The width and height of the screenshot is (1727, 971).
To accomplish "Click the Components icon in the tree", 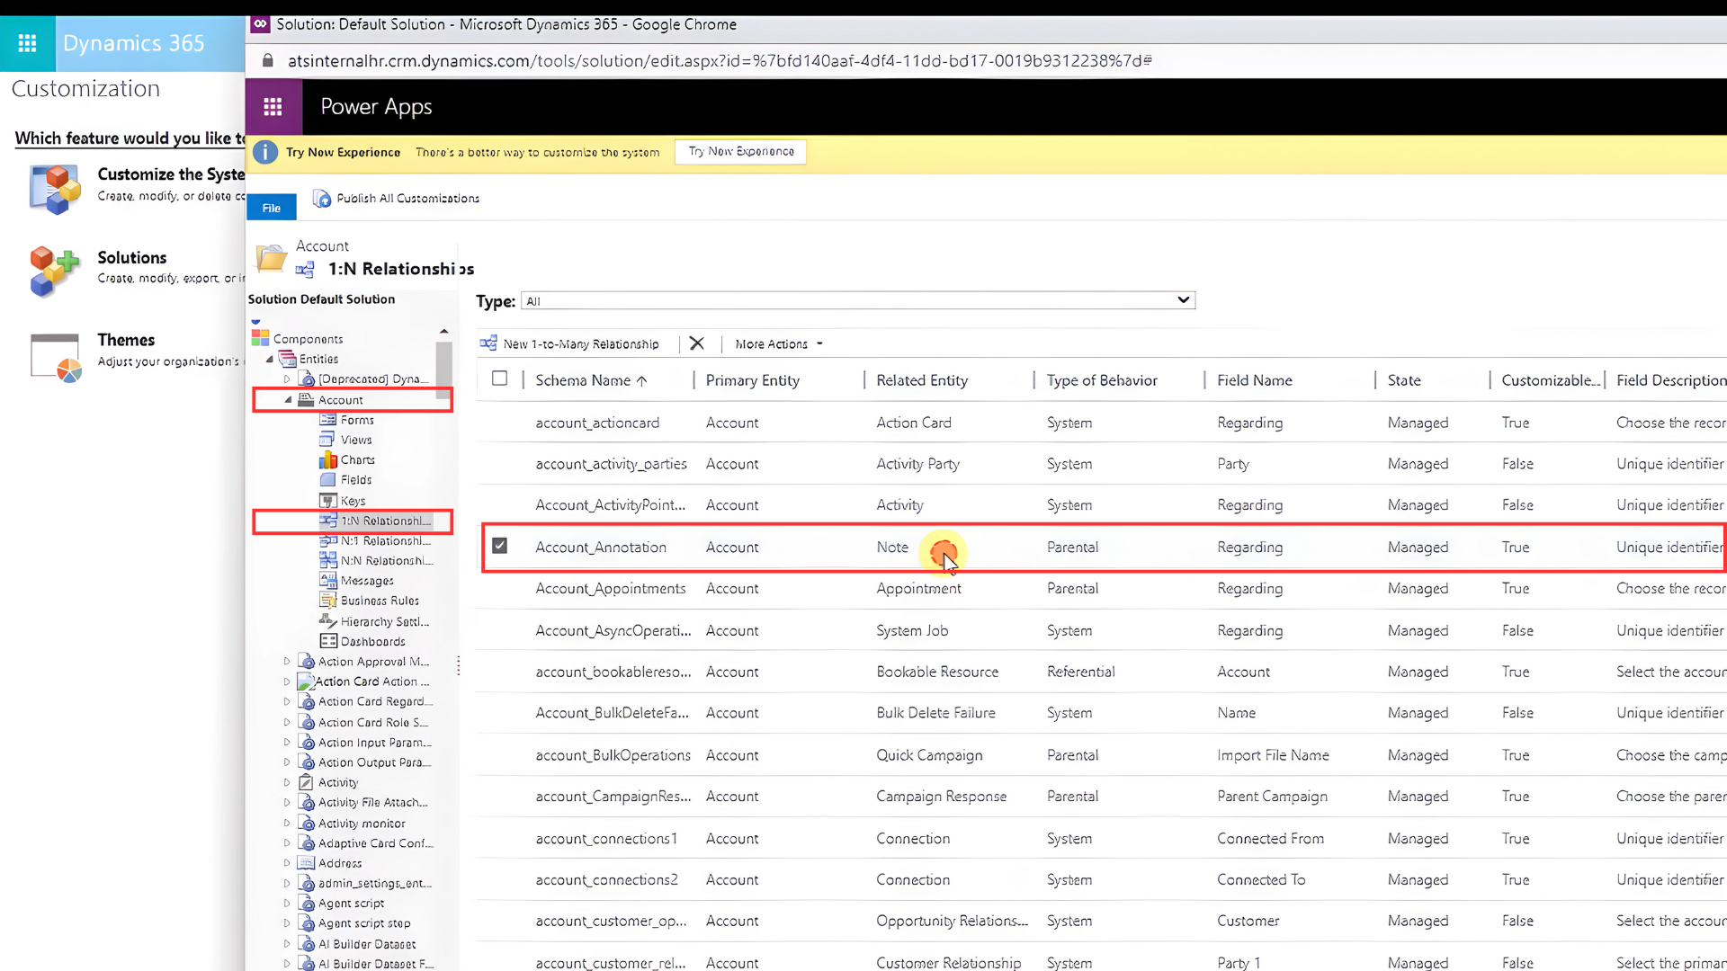I will click(x=261, y=338).
